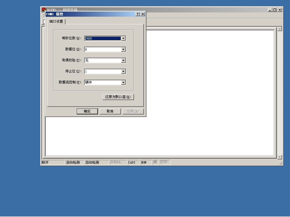Click the 捕 capture indicator in status bar

(155, 162)
